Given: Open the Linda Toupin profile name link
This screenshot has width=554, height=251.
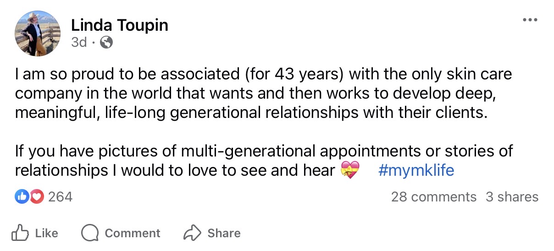Looking at the screenshot, I should pos(120,25).
